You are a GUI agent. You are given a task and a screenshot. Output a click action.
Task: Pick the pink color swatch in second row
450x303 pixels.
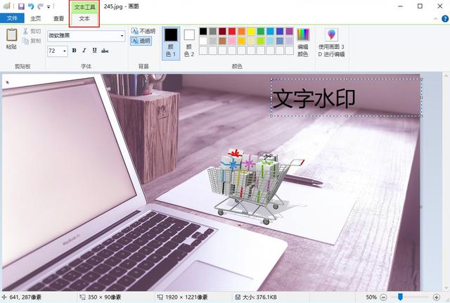pos(232,41)
